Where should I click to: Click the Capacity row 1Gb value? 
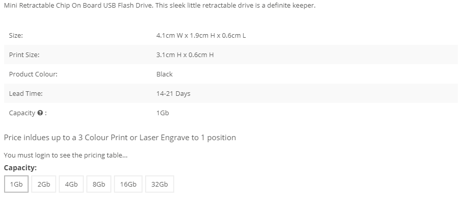tap(162, 113)
